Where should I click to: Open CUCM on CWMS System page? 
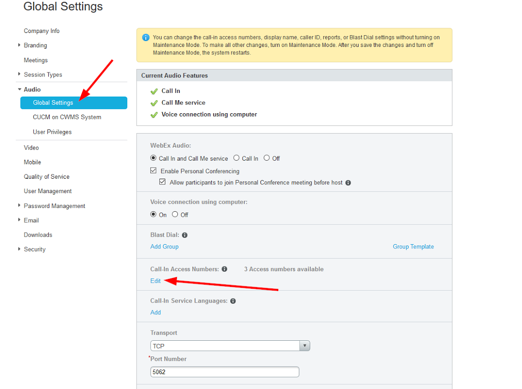[x=67, y=117]
